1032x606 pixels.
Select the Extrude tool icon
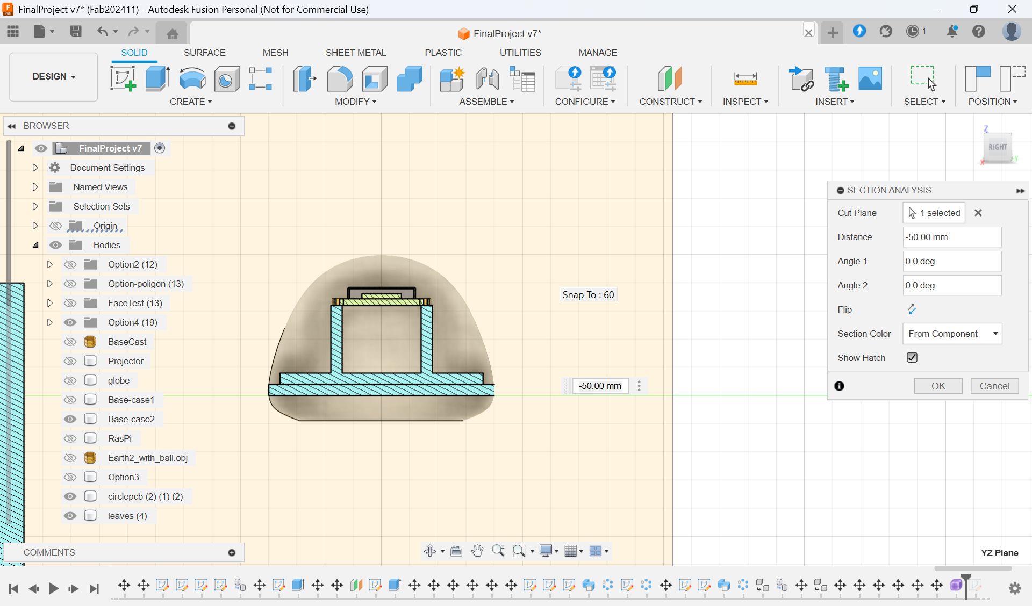[157, 79]
